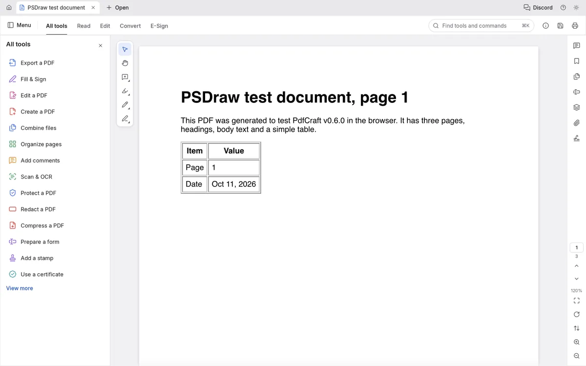
Task: Open the Menu button
Action: 20,25
